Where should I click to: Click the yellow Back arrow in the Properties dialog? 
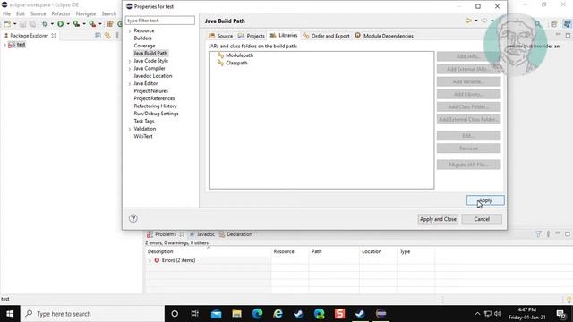(468, 21)
